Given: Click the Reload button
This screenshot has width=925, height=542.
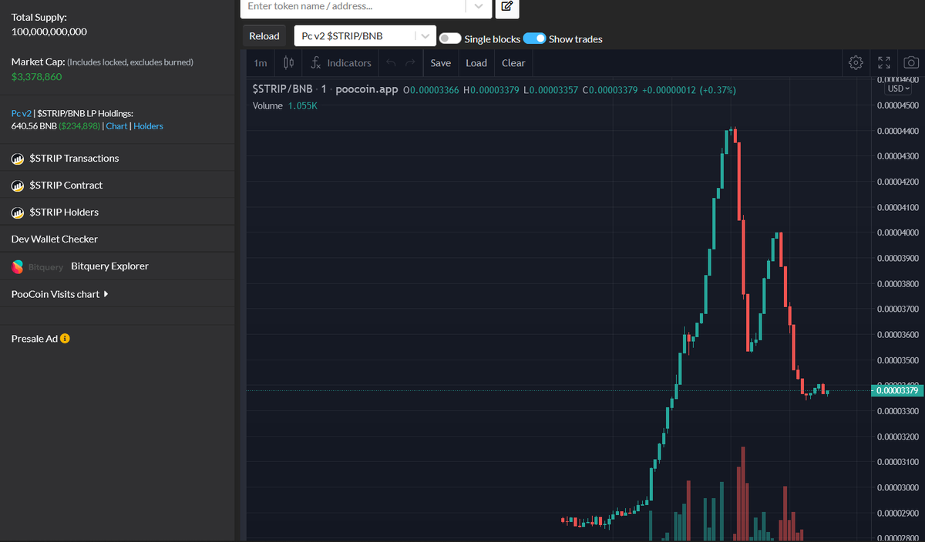Looking at the screenshot, I should 264,36.
